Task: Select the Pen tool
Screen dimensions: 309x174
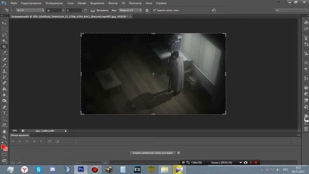Action: pyautogui.click(x=4, y=107)
